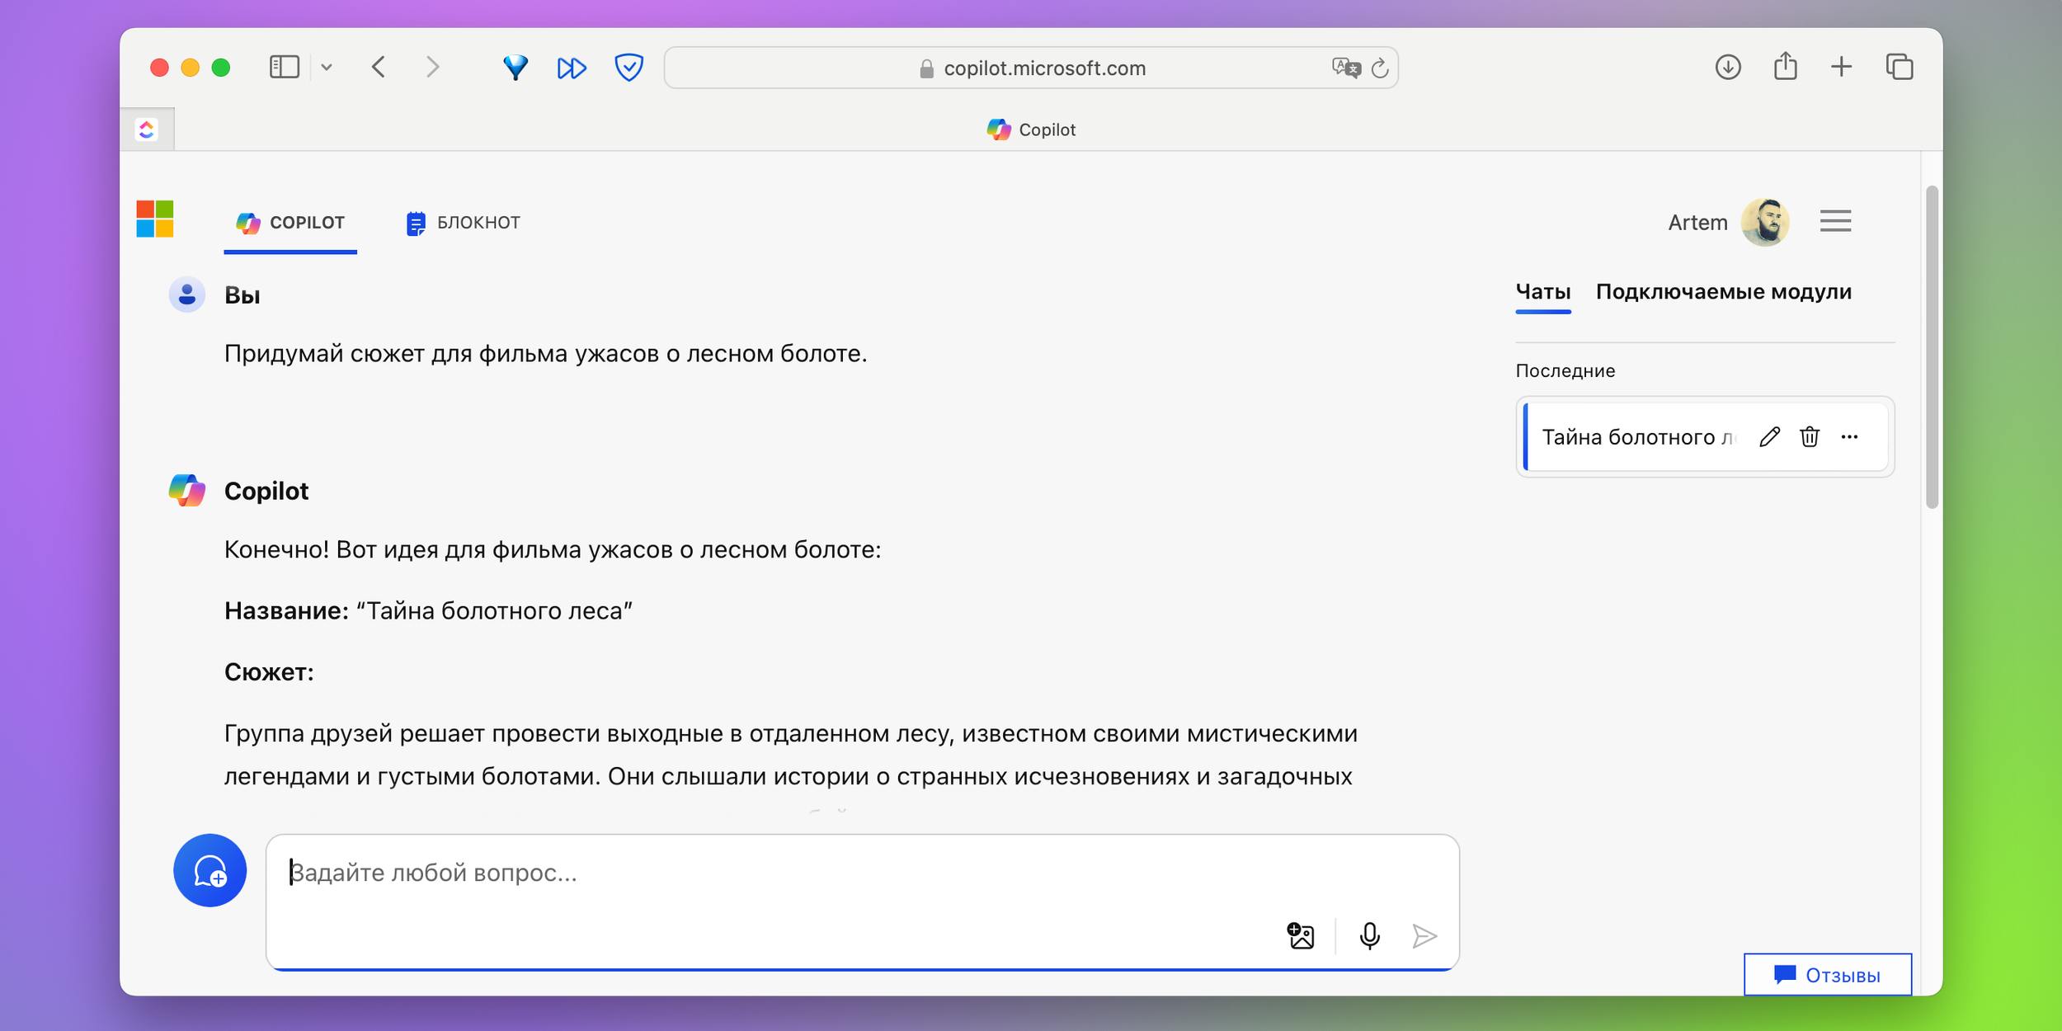
Task: Select the Чаты tab
Action: tap(1543, 292)
